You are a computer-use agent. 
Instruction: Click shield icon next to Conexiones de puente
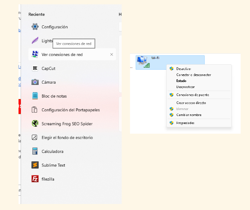[x=172, y=95]
